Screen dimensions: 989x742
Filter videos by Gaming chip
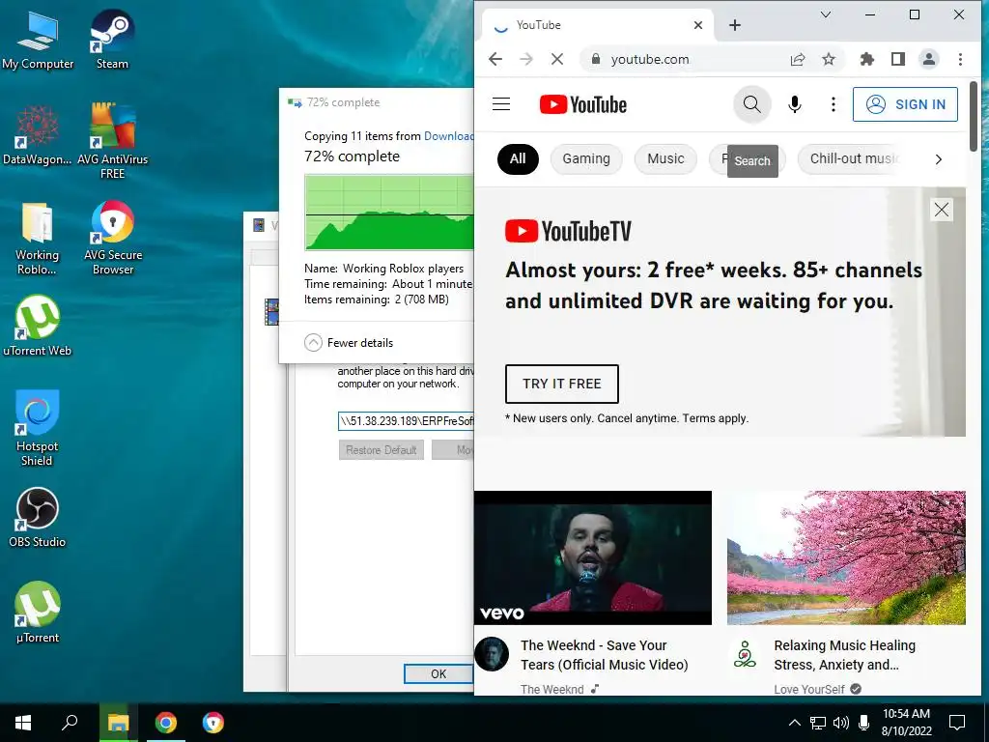(586, 159)
